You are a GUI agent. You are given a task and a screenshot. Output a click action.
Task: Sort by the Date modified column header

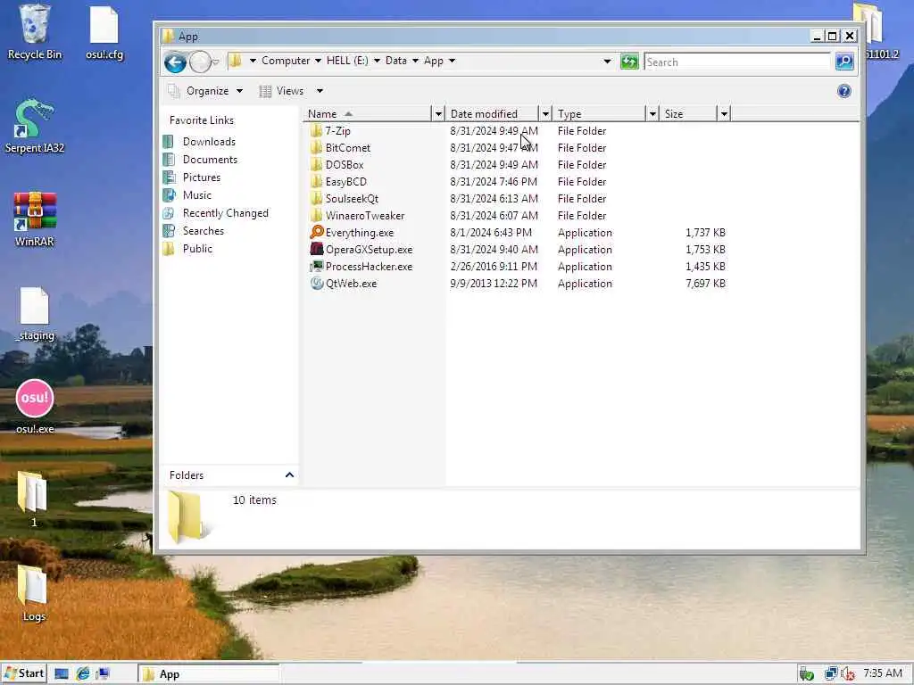(492, 113)
